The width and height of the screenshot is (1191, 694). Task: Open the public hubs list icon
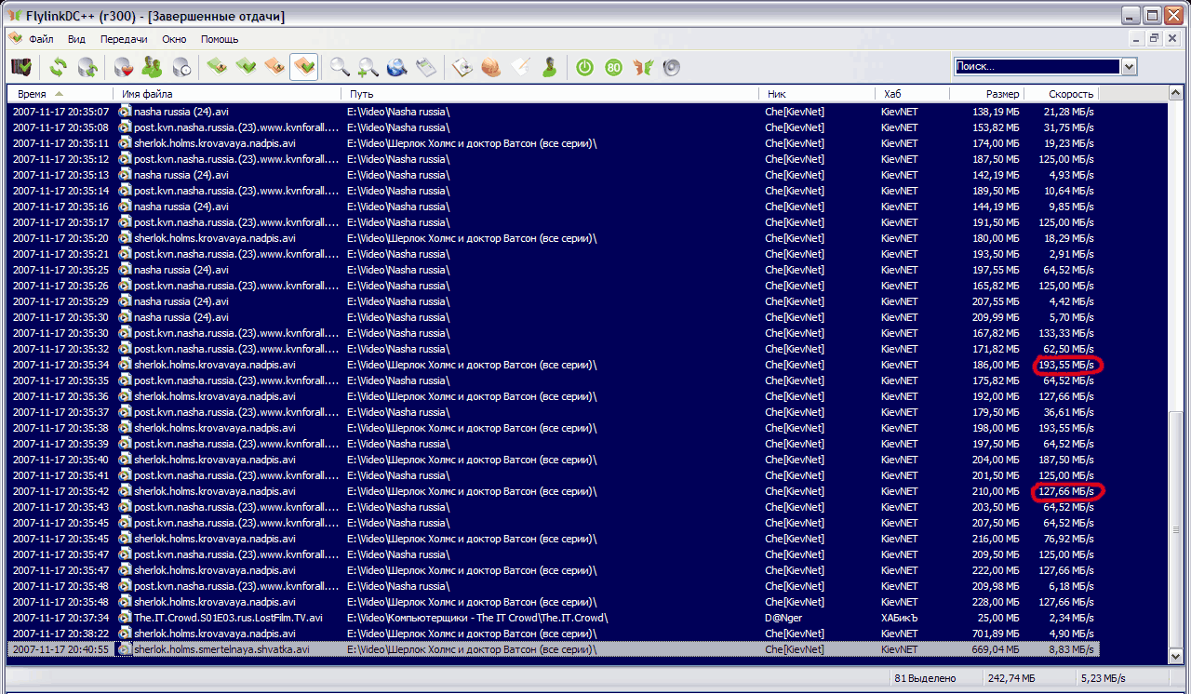(x=21, y=67)
